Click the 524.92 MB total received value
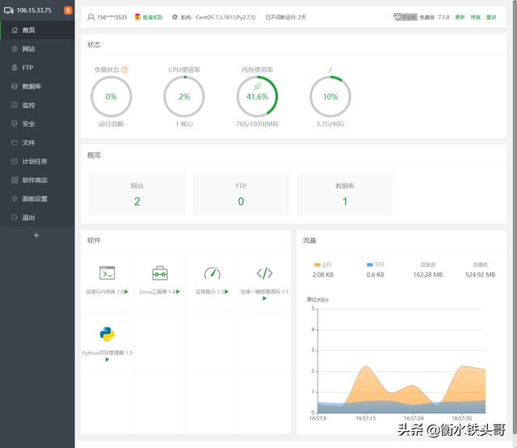The height and width of the screenshot is (448, 517). point(480,275)
